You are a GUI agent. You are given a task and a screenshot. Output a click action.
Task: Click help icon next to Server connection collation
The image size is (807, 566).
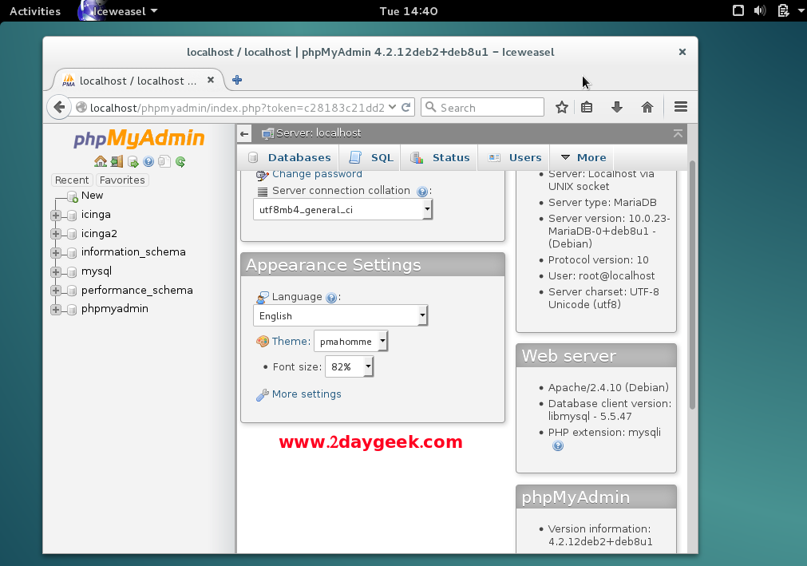(422, 192)
